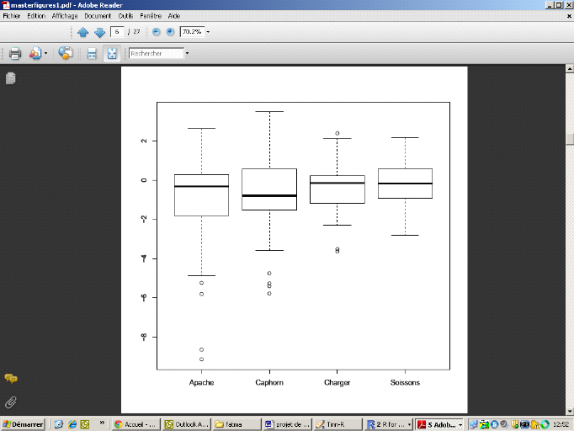This screenshot has height=431, width=574.
Task: Switch to Tinn-R taskbar button
Action: [x=337, y=424]
